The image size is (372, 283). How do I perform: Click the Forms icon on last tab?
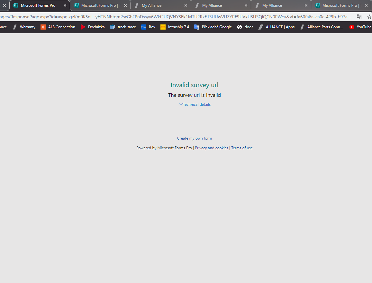(317, 5)
